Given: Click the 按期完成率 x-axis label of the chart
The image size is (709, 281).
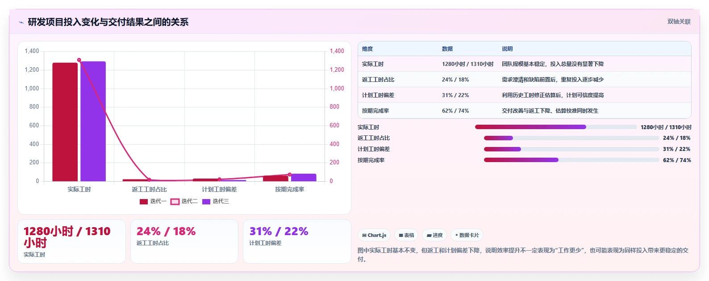Looking at the screenshot, I should (x=290, y=189).
